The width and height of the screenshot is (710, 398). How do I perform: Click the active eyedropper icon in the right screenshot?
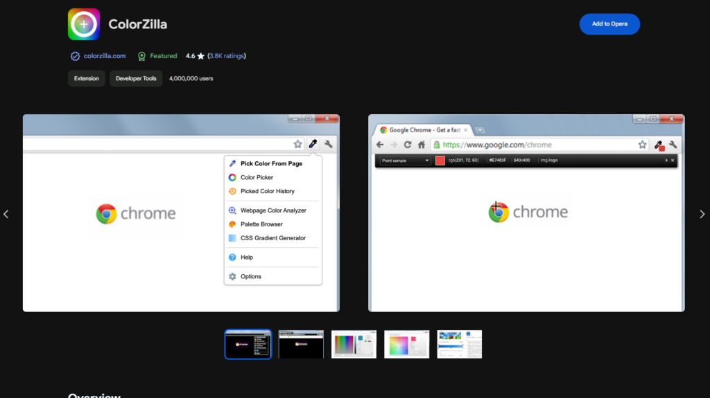(x=659, y=145)
